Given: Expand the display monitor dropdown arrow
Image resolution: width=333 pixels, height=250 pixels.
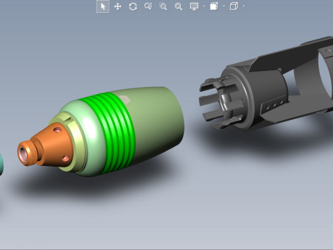Looking at the screenshot, I should click(204, 6).
